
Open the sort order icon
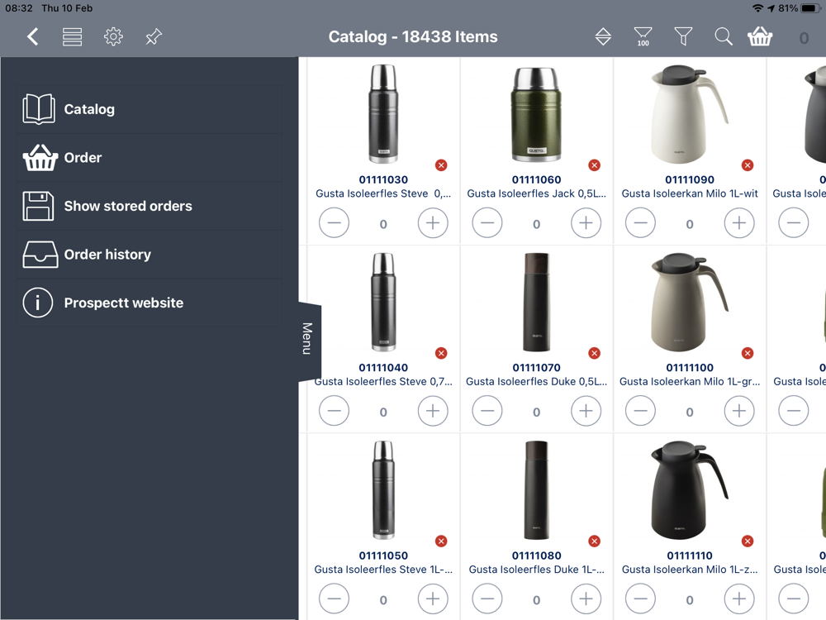pyautogui.click(x=603, y=36)
